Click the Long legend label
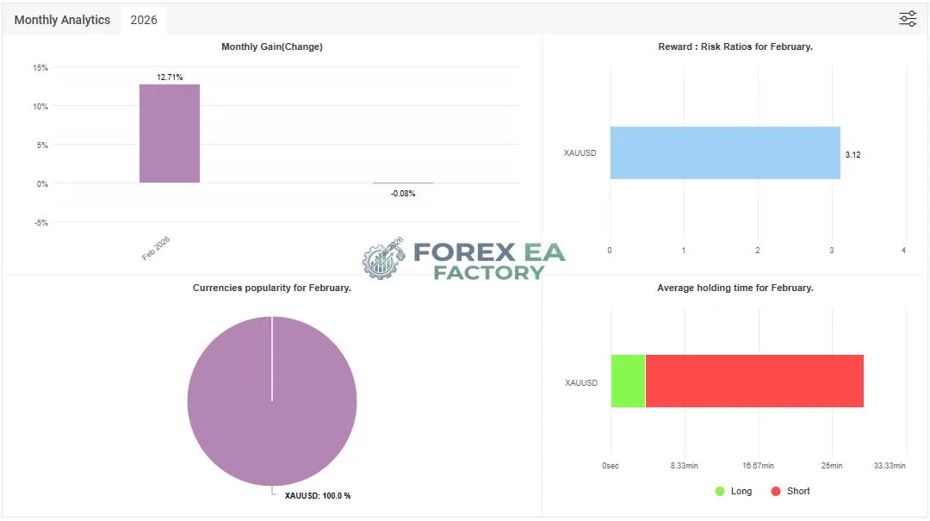This screenshot has width=930, height=521. point(741,492)
